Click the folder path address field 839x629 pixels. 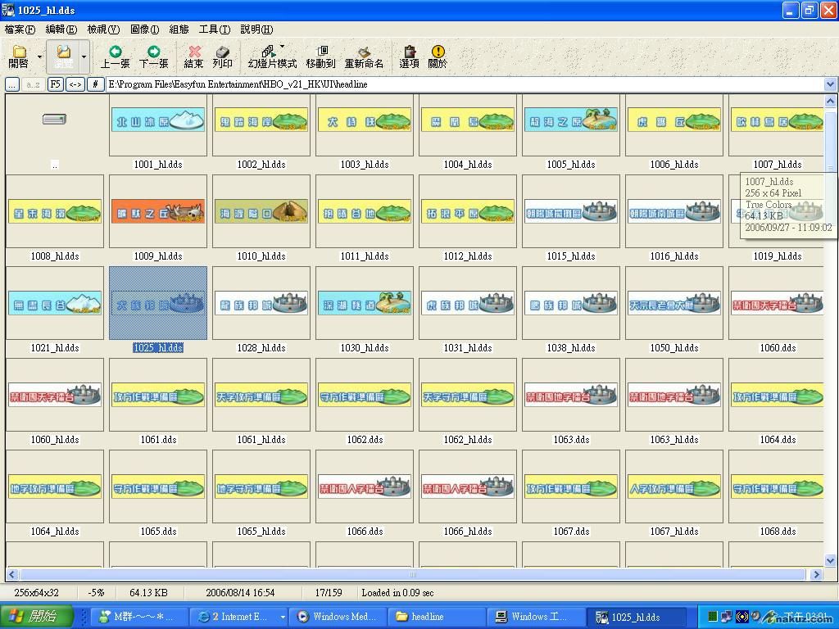(465, 84)
